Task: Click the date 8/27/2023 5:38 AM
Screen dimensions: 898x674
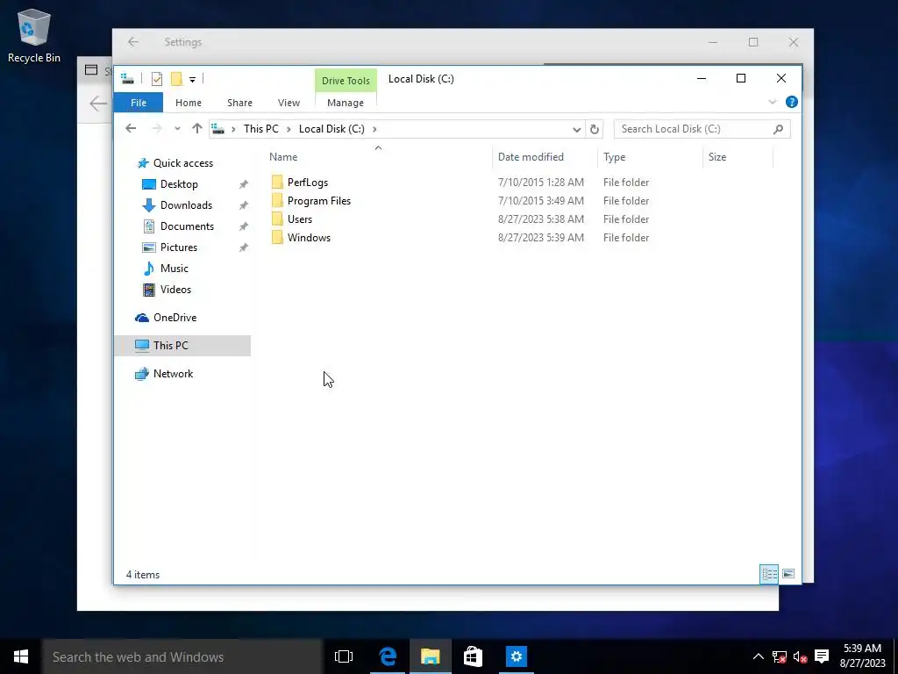Action: click(540, 219)
